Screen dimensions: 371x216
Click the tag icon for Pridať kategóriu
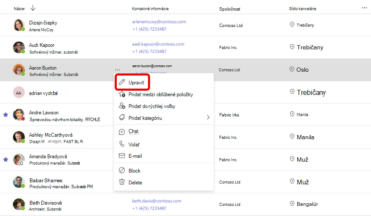(122, 117)
